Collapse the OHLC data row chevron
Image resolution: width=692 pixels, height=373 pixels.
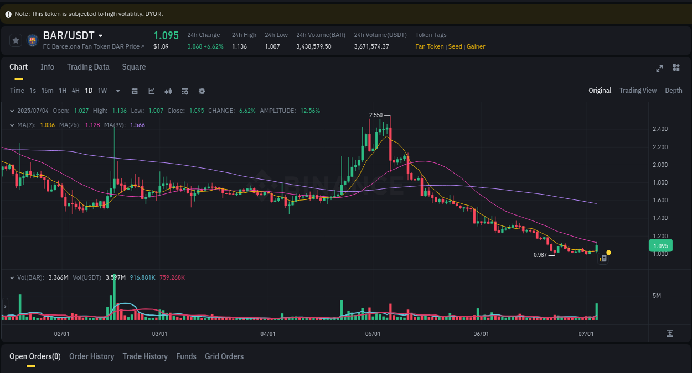coord(12,111)
